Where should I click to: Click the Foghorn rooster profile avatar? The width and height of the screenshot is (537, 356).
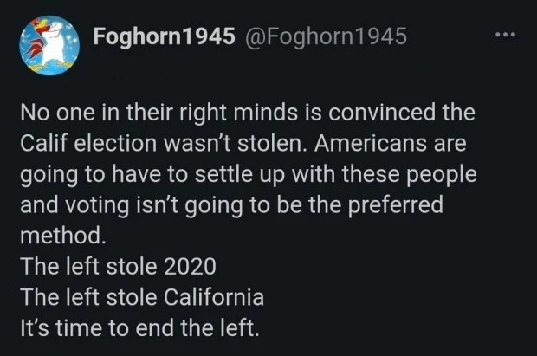(x=49, y=45)
